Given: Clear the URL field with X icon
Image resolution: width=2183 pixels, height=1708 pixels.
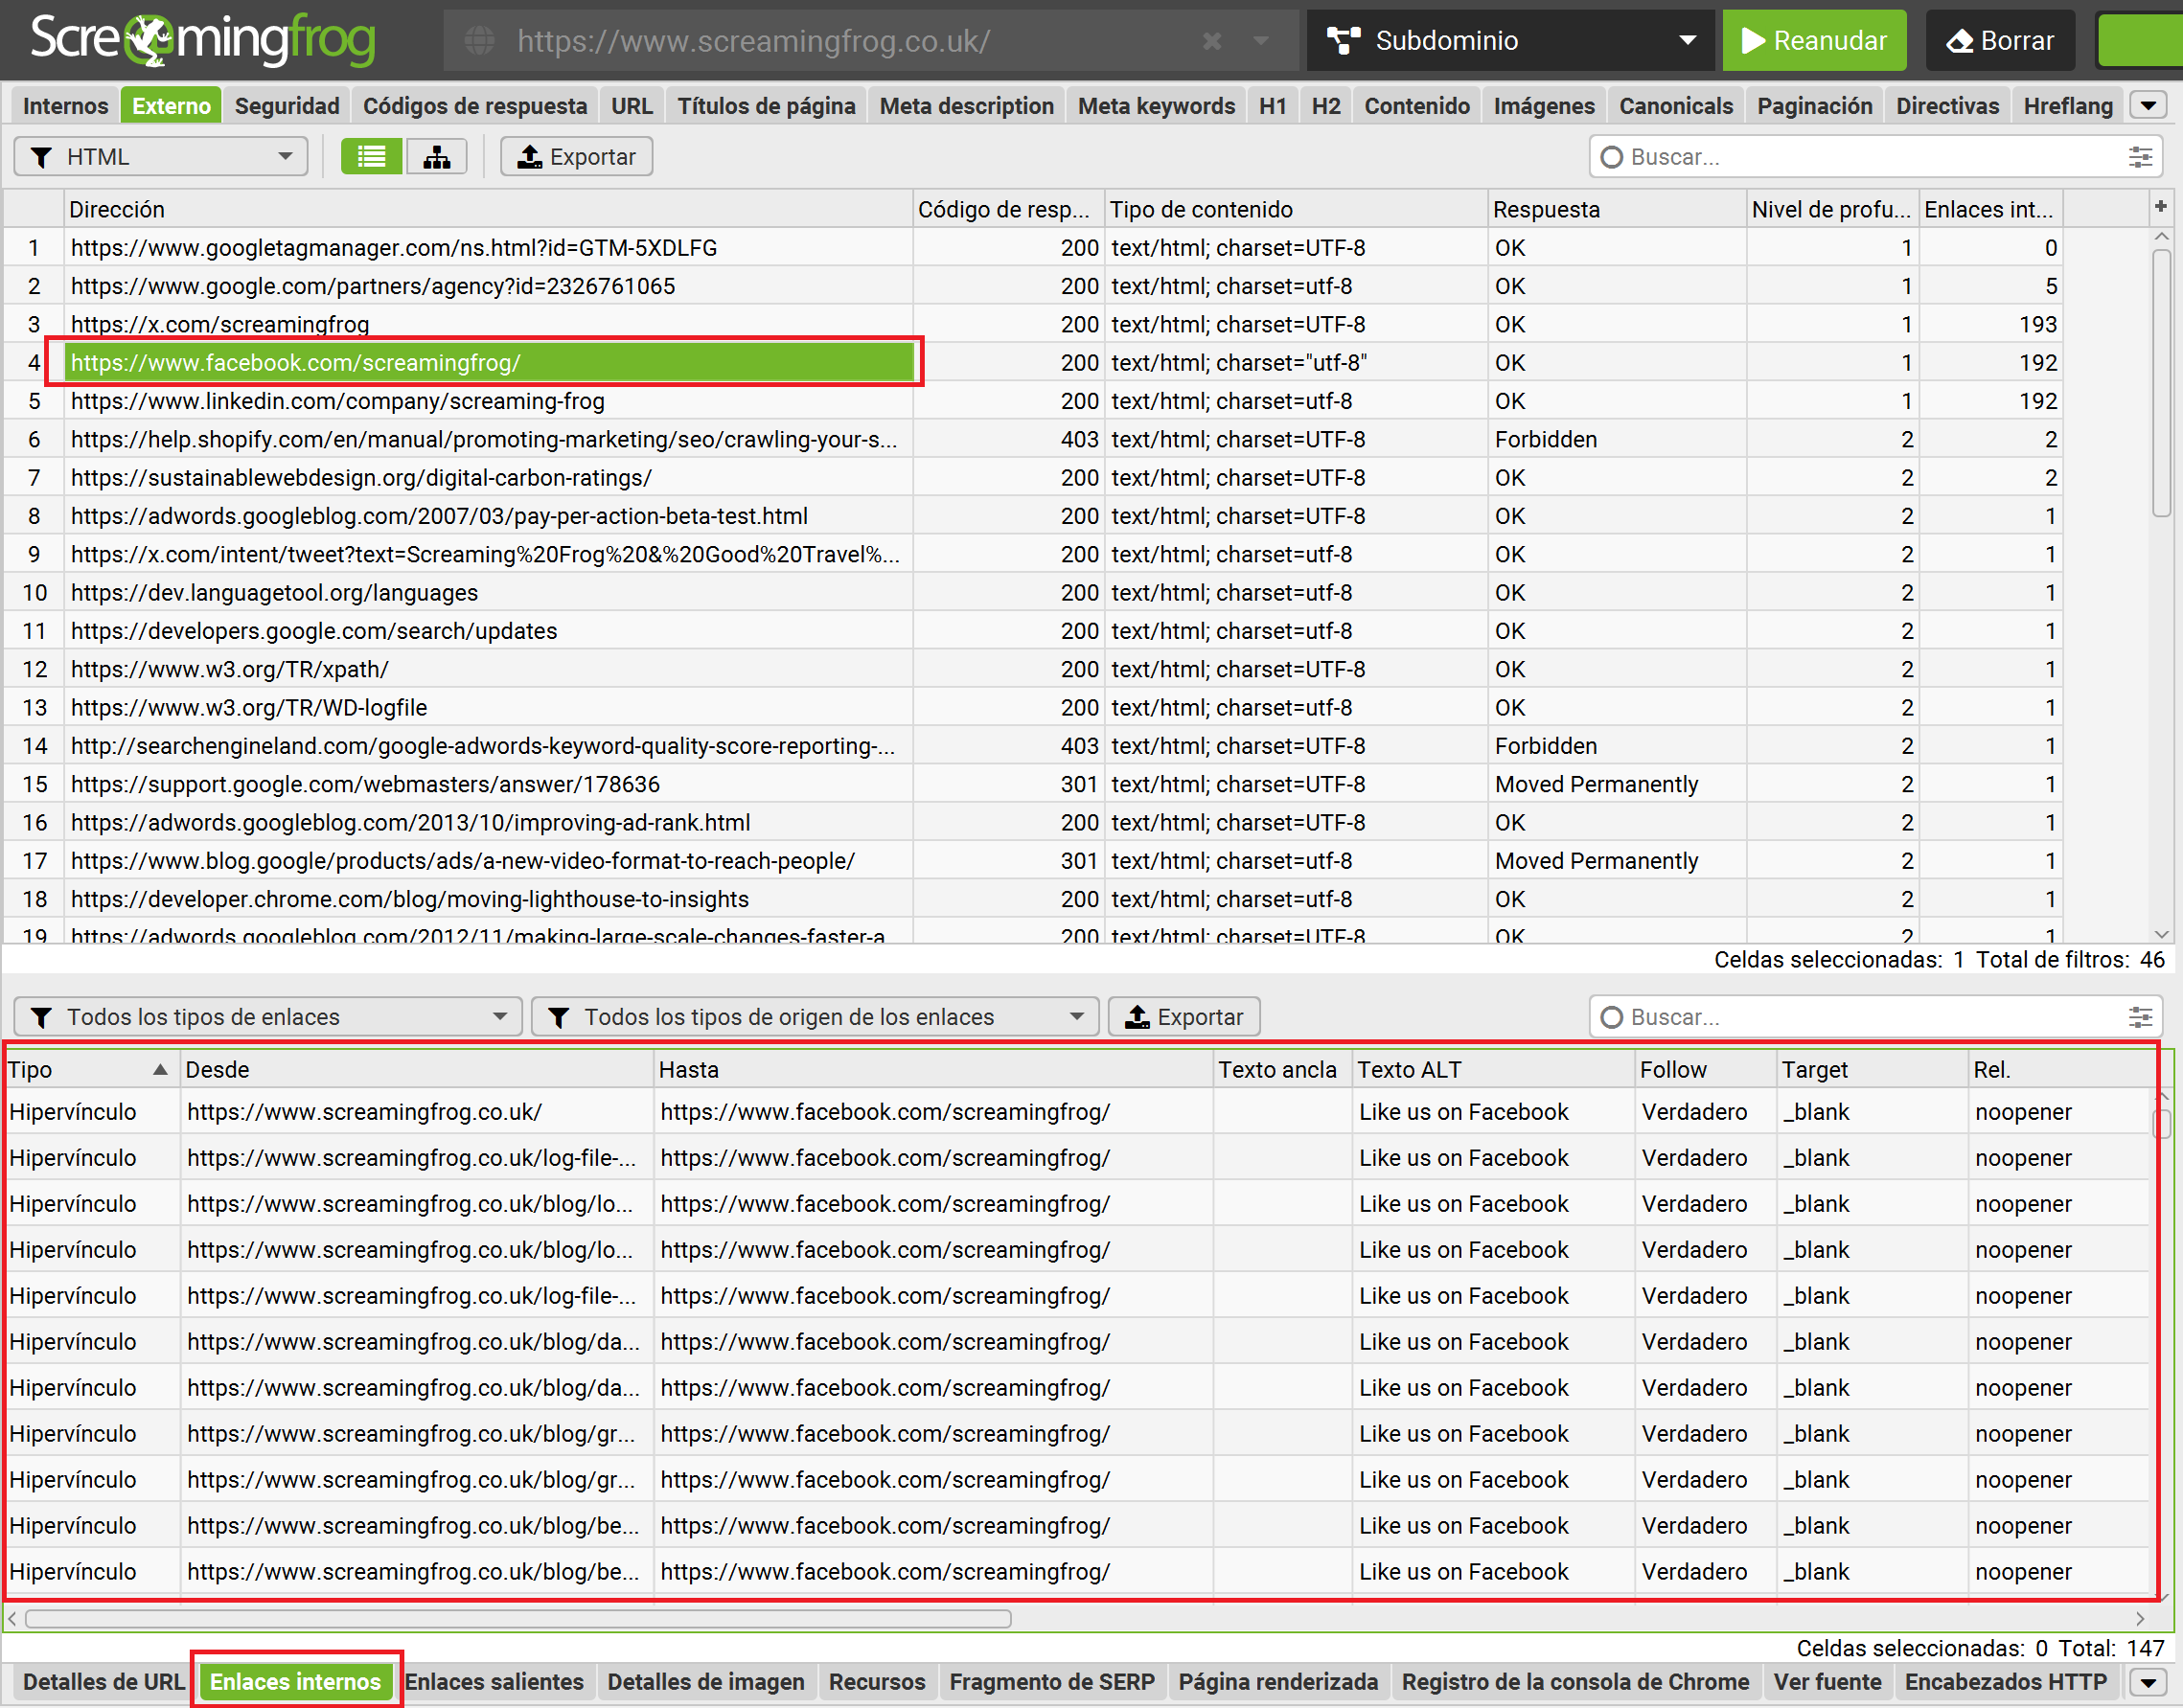Looking at the screenshot, I should [1211, 41].
